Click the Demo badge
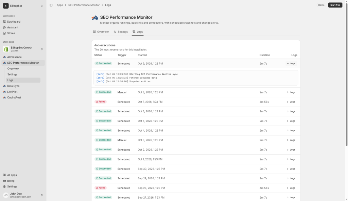This screenshot has height=201, width=348. [321, 5]
